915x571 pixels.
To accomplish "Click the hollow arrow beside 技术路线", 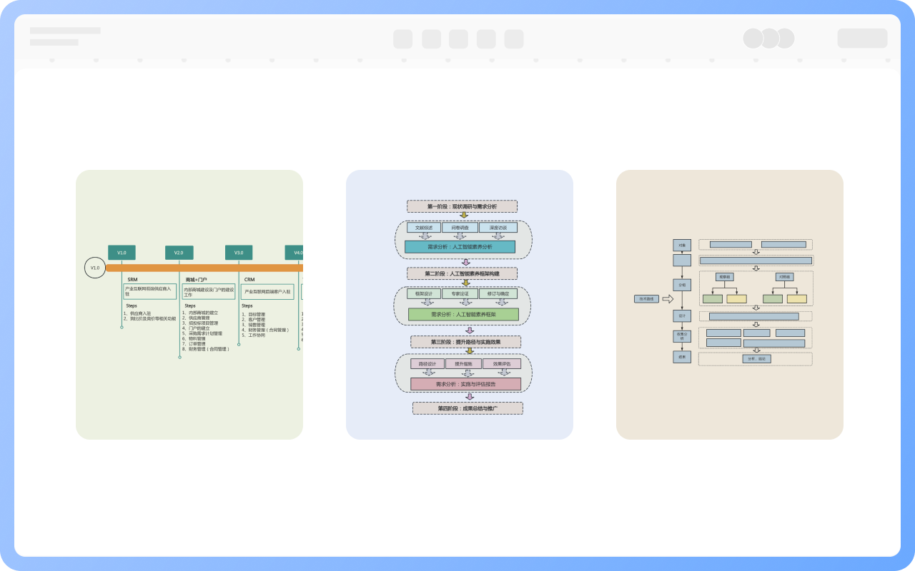I will pos(668,299).
